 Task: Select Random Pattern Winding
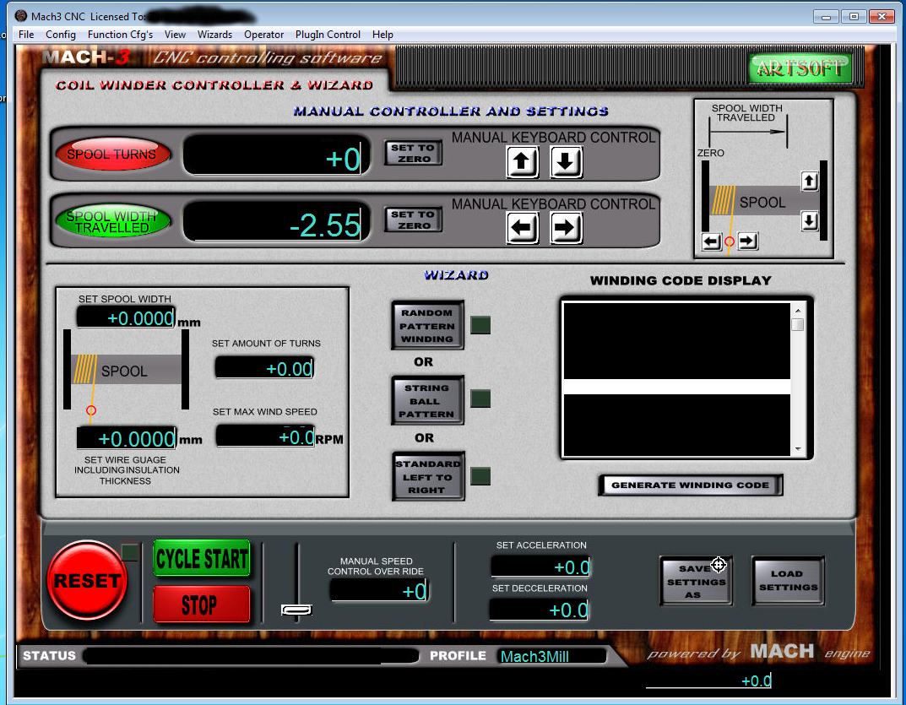[427, 325]
